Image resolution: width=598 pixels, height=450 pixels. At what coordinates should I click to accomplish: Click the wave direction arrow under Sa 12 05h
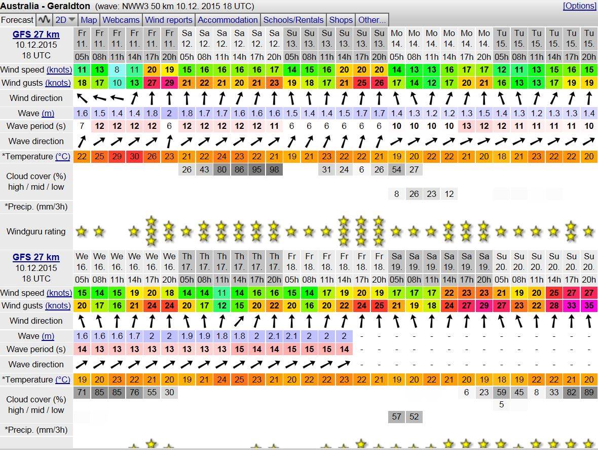186,141
